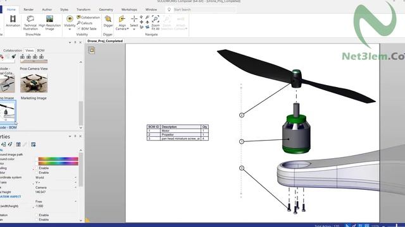Open the Camera mode dropdown
Image resolution: width=405 pixels, height=227 pixels.
coord(75,187)
